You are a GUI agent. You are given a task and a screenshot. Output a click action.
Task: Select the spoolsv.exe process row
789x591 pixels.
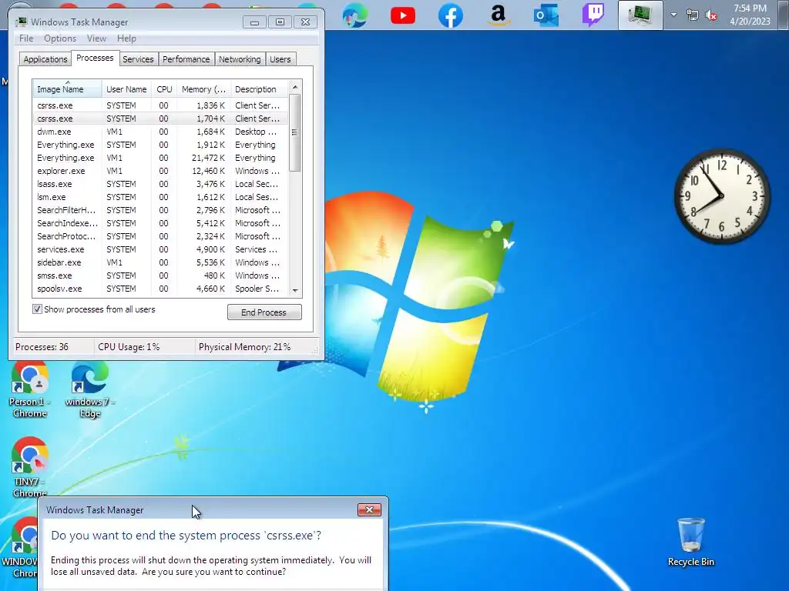click(160, 289)
